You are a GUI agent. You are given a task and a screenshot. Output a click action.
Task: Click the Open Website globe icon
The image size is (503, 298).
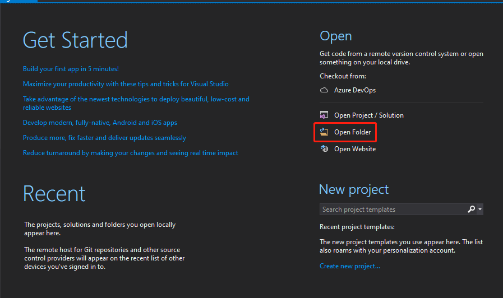click(324, 149)
